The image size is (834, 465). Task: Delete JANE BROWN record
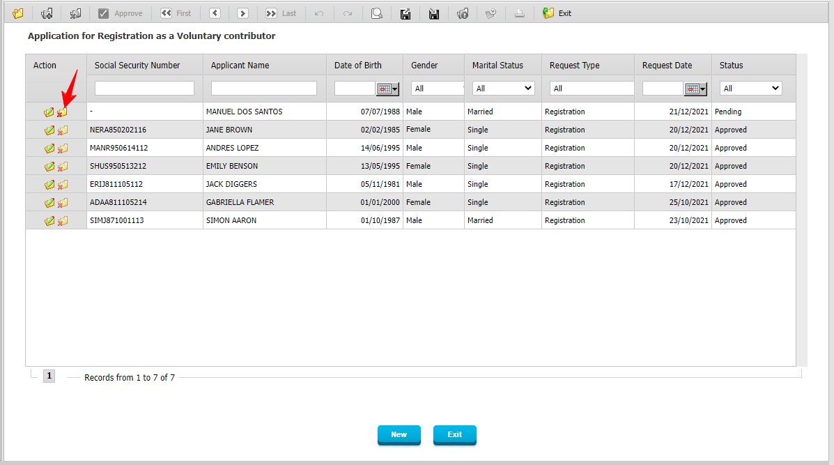(x=62, y=130)
